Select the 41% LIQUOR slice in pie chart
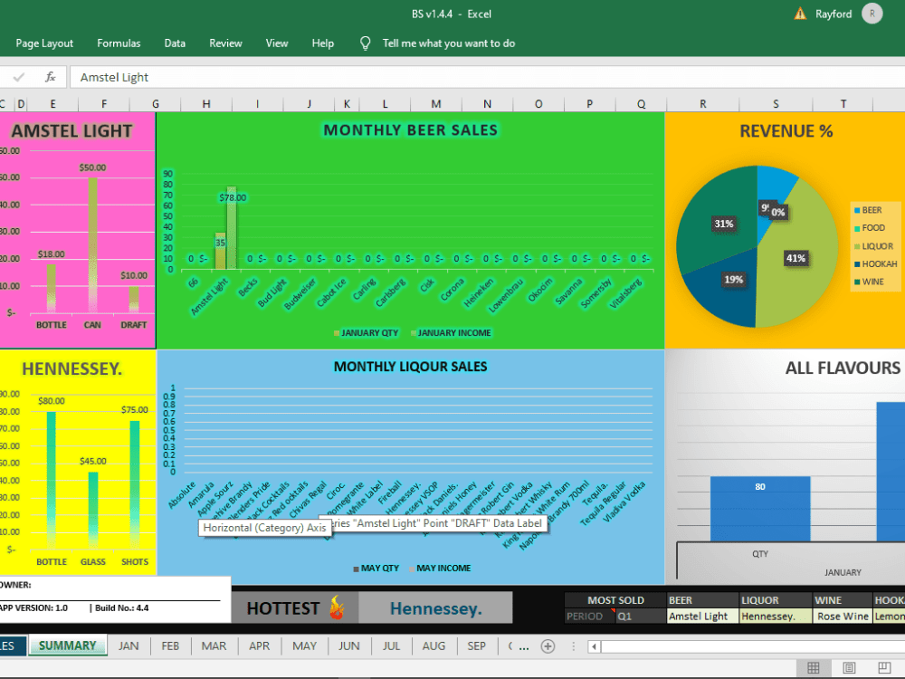Screen dimensions: 905x679 795,258
